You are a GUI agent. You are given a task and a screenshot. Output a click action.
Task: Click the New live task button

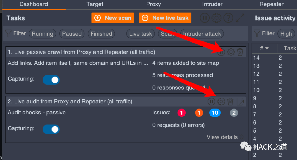165,18
